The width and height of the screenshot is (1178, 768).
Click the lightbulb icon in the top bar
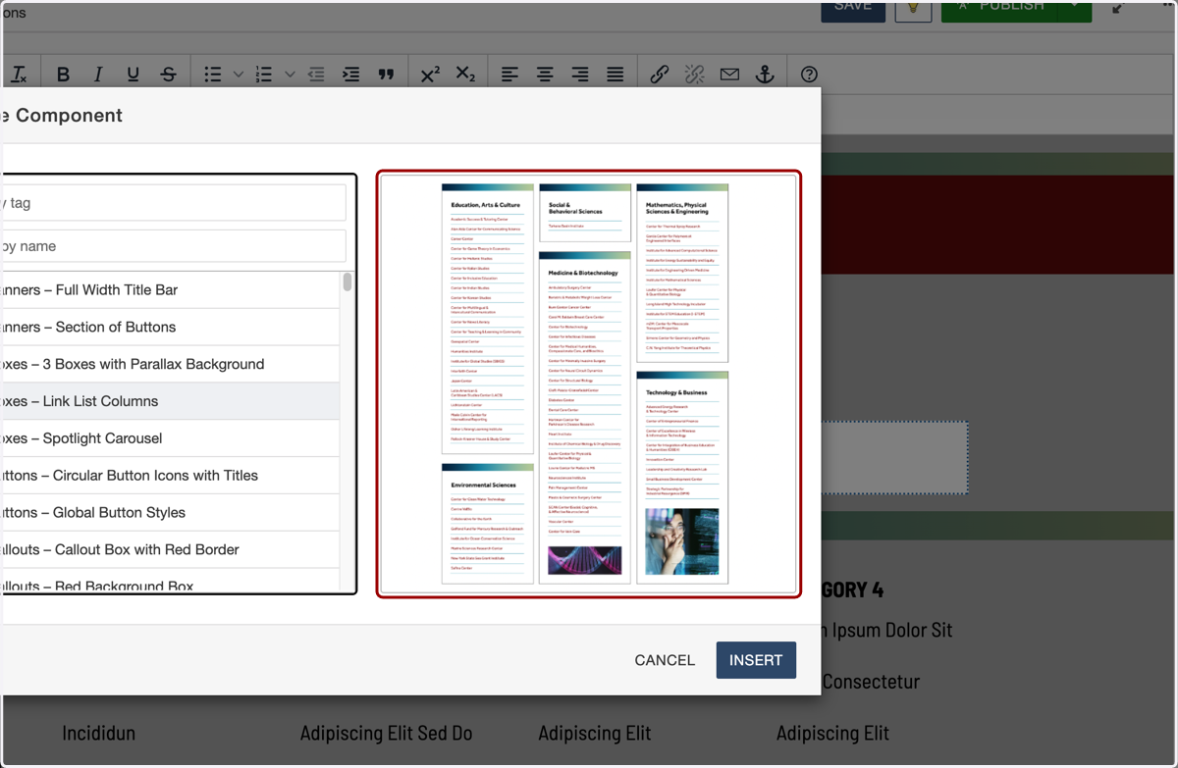tap(913, 8)
